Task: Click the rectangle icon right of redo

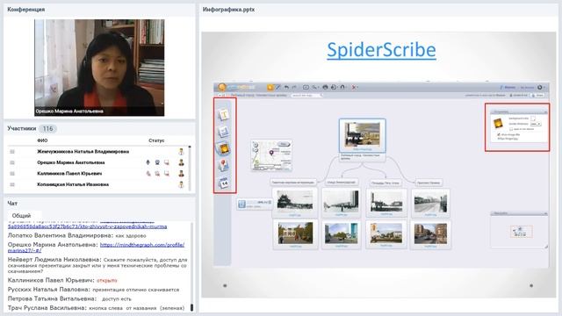Action: 306,87
